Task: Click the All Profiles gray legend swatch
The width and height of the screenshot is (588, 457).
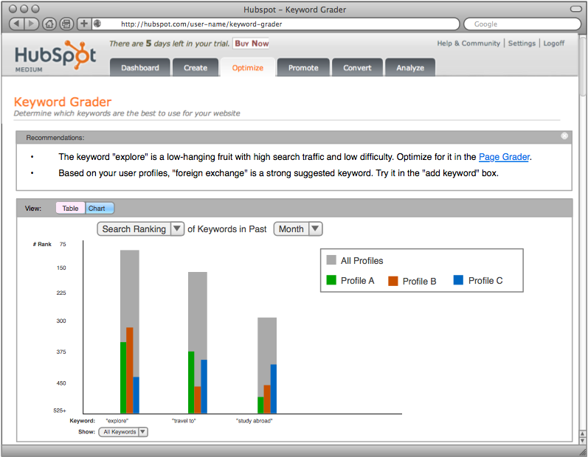Action: click(331, 260)
